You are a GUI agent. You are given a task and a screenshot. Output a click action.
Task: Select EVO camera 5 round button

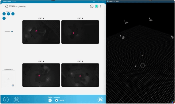(x=13, y=14)
